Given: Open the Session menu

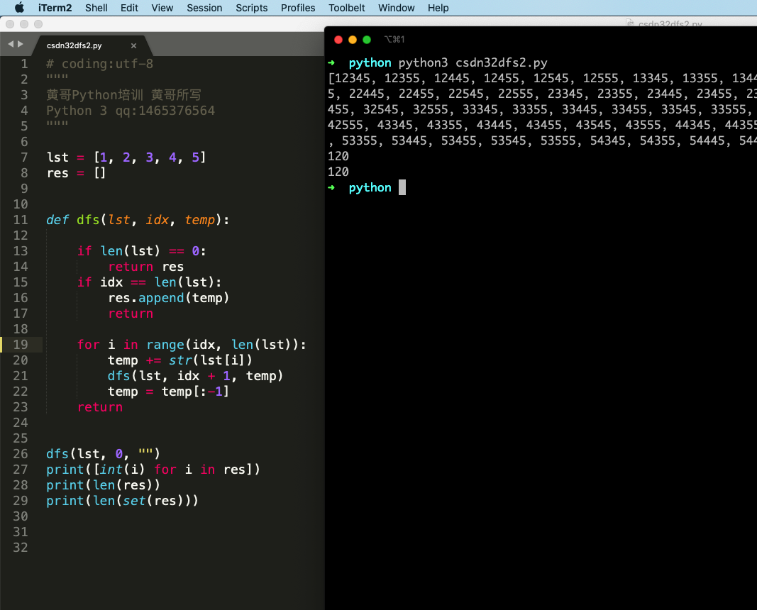Looking at the screenshot, I should 204,8.
